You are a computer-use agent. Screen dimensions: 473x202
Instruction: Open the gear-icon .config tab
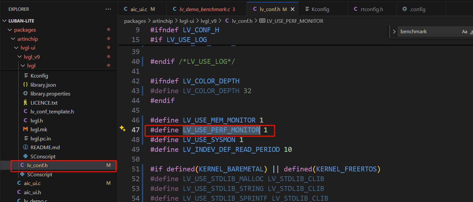[x=414, y=9]
